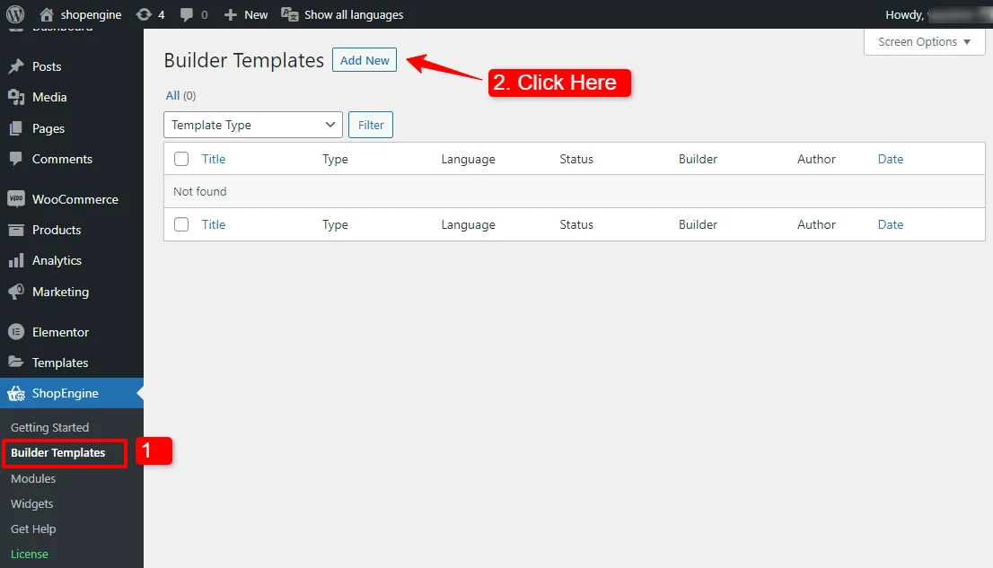The image size is (993, 568).
Task: Tick the select-all checkbox in footer row
Action: [181, 224]
